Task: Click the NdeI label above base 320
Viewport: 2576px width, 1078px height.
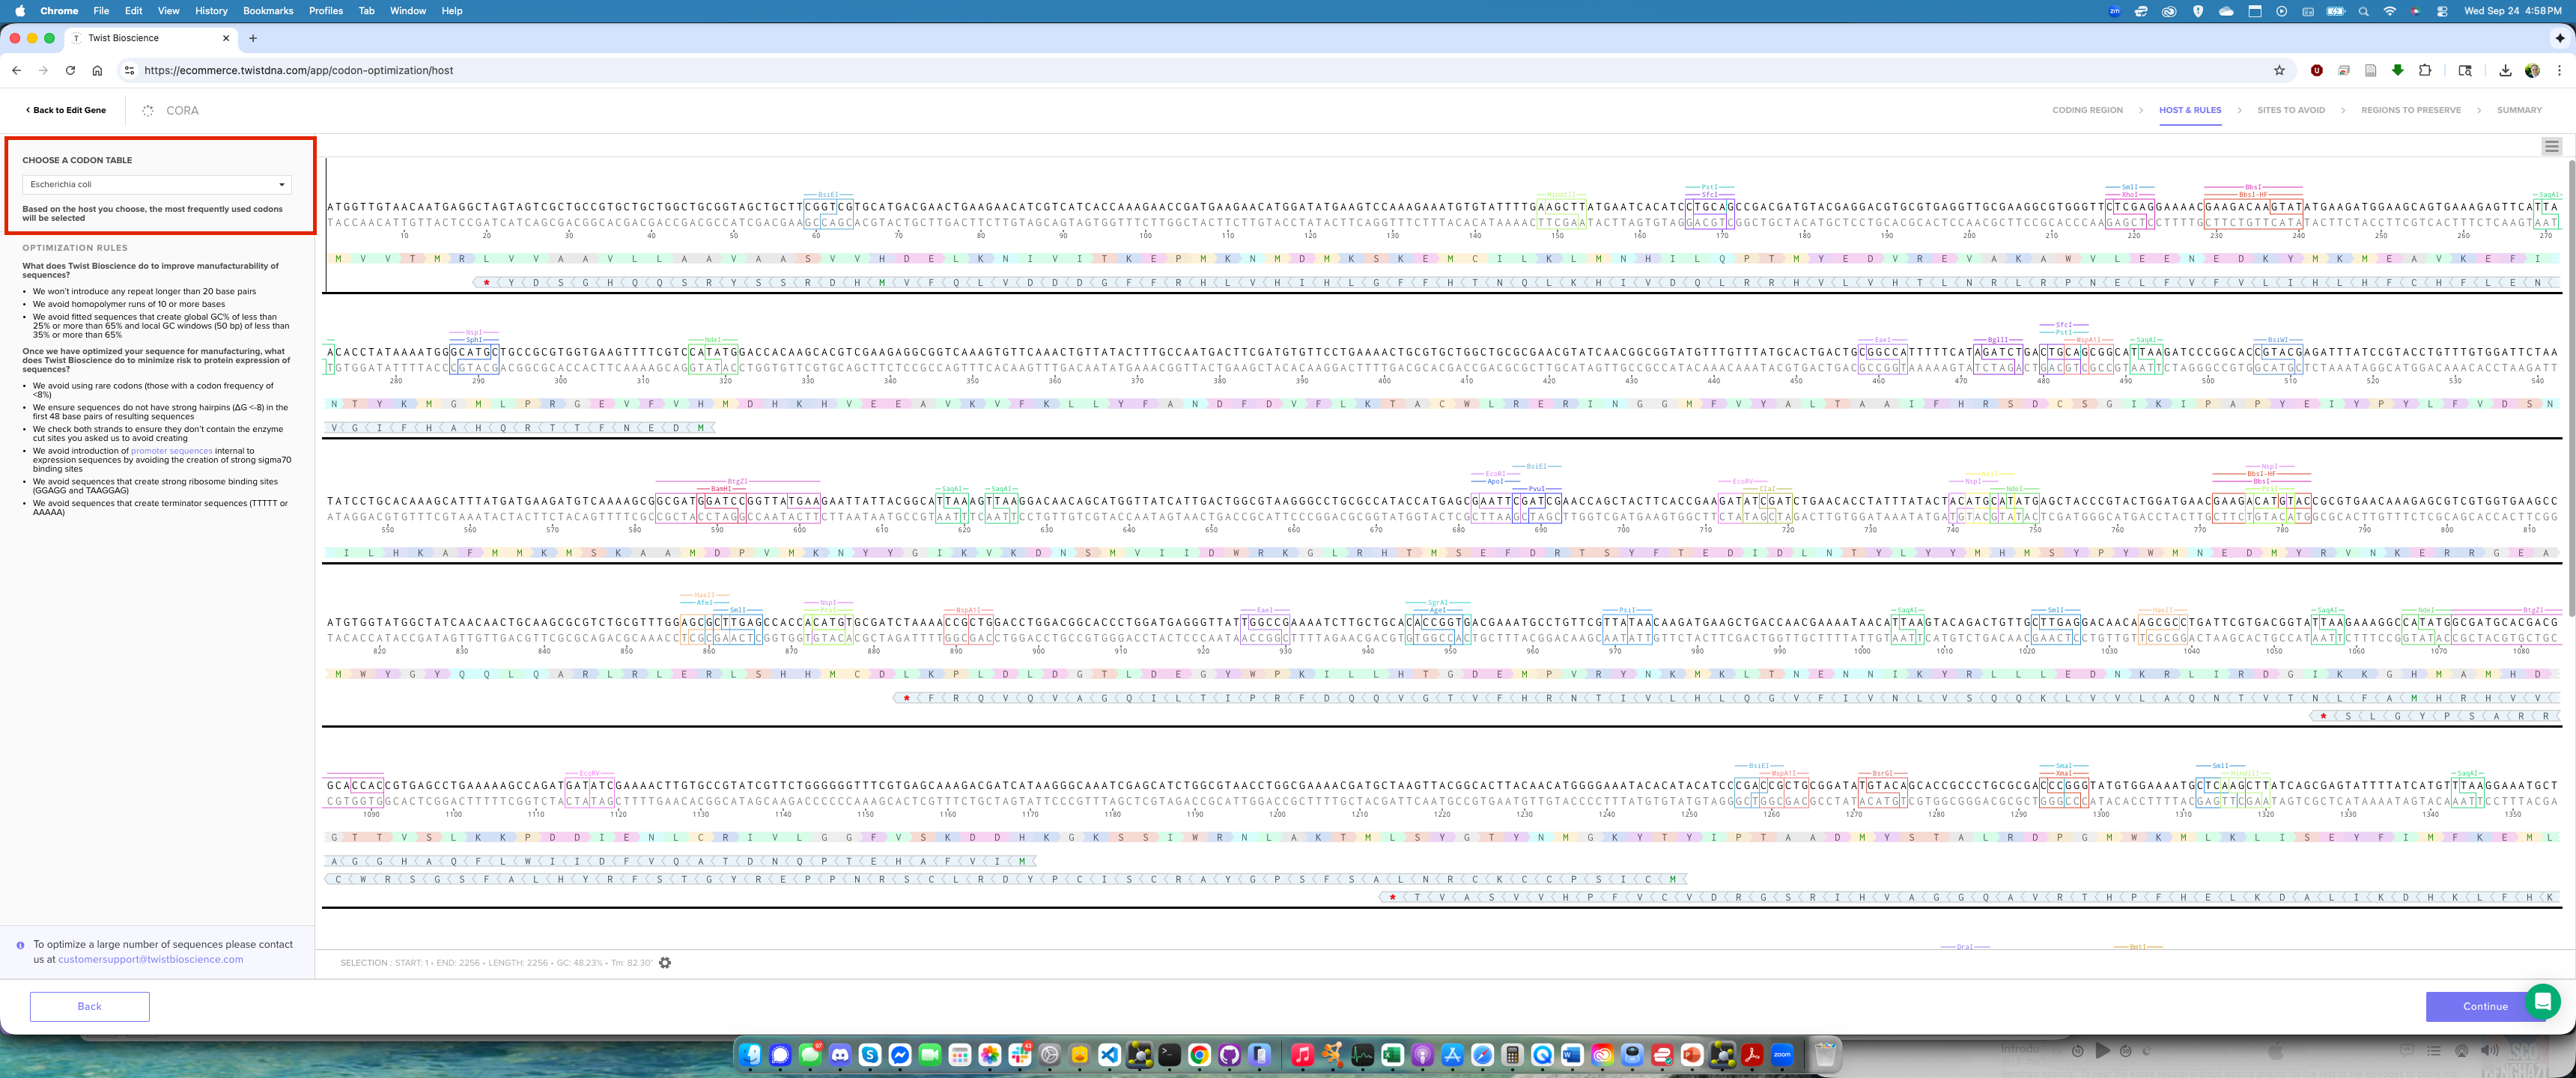Action: tap(713, 340)
